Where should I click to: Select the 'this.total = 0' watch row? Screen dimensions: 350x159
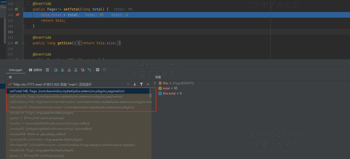[x=251, y=93]
